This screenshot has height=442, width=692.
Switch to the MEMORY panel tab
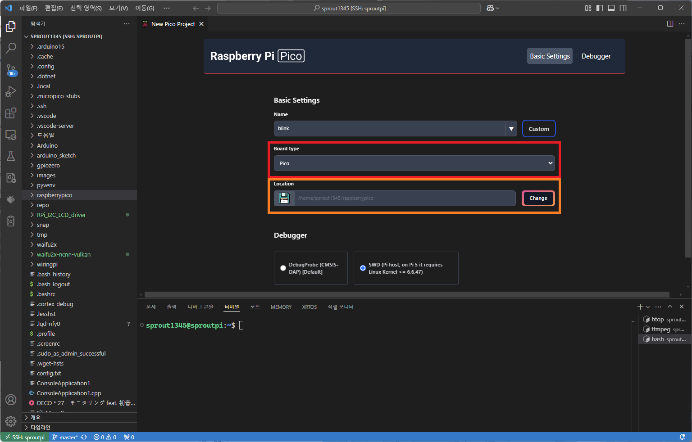(x=281, y=307)
